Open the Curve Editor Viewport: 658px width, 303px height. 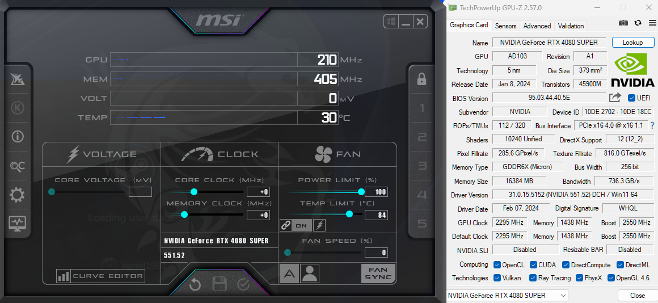[101, 276]
